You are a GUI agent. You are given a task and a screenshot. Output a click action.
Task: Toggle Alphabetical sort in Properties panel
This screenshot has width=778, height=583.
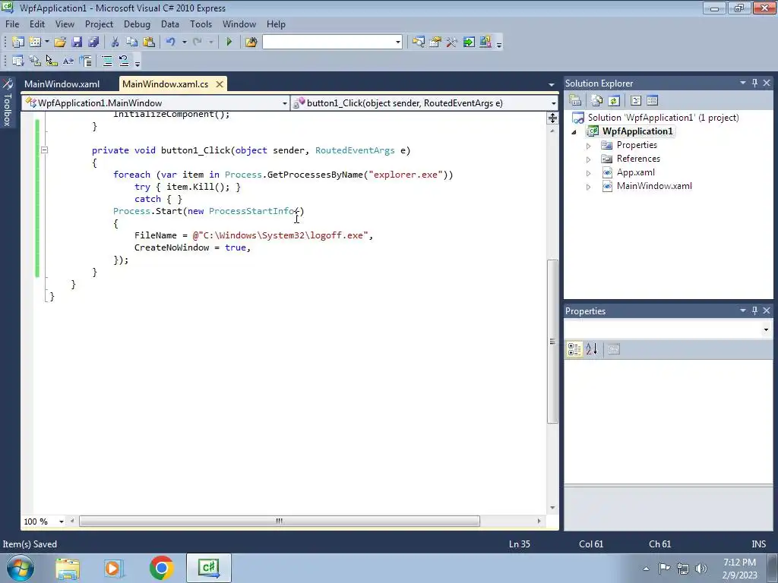[591, 349]
